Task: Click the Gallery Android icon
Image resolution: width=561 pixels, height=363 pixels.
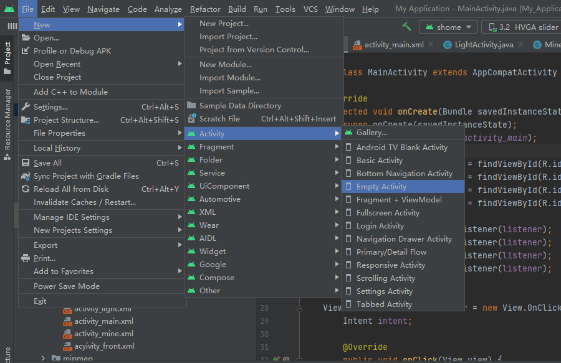Action: [348, 132]
